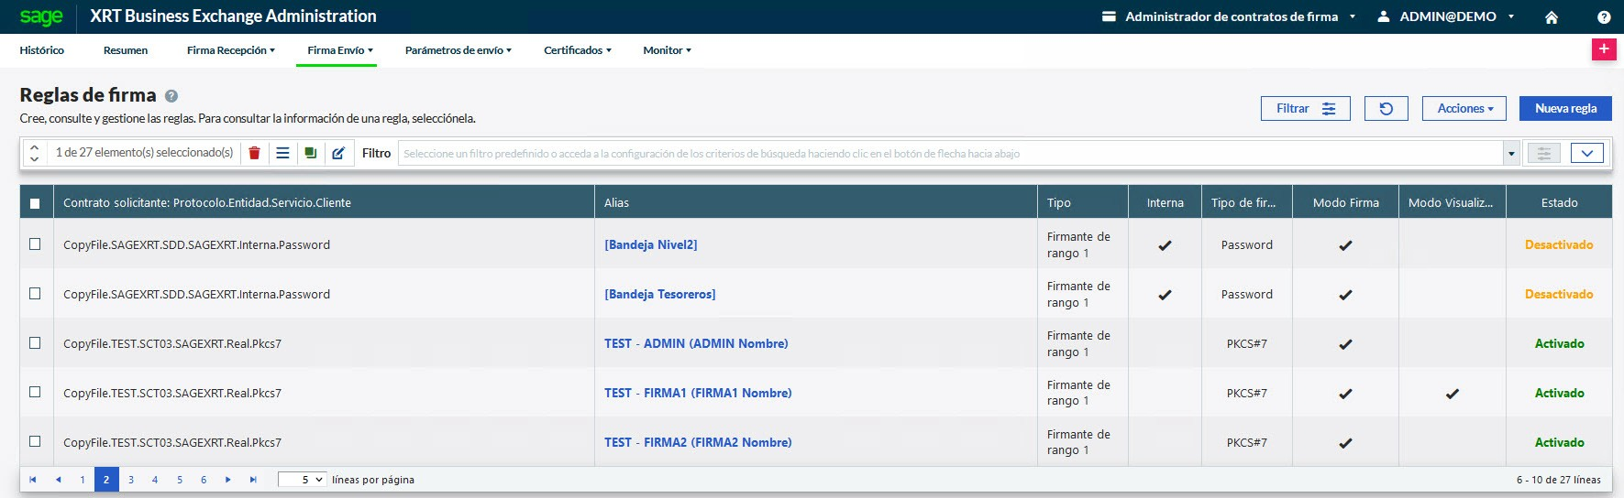Open the lines per page selector
The image size is (1624, 498).
pos(302,480)
